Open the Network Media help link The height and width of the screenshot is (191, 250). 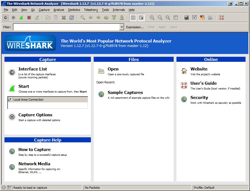point(34,164)
